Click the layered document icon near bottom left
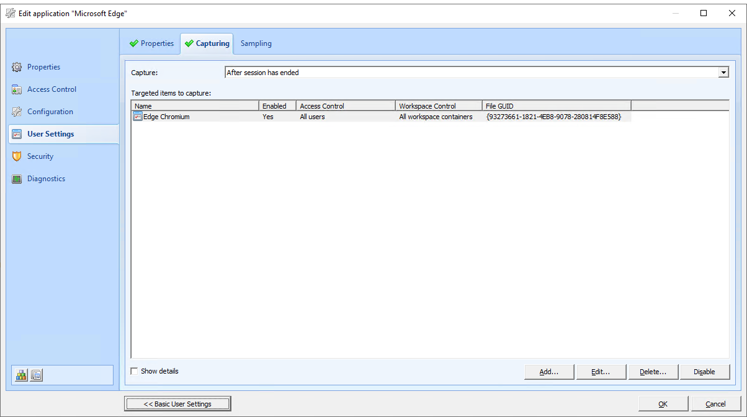 (36, 375)
